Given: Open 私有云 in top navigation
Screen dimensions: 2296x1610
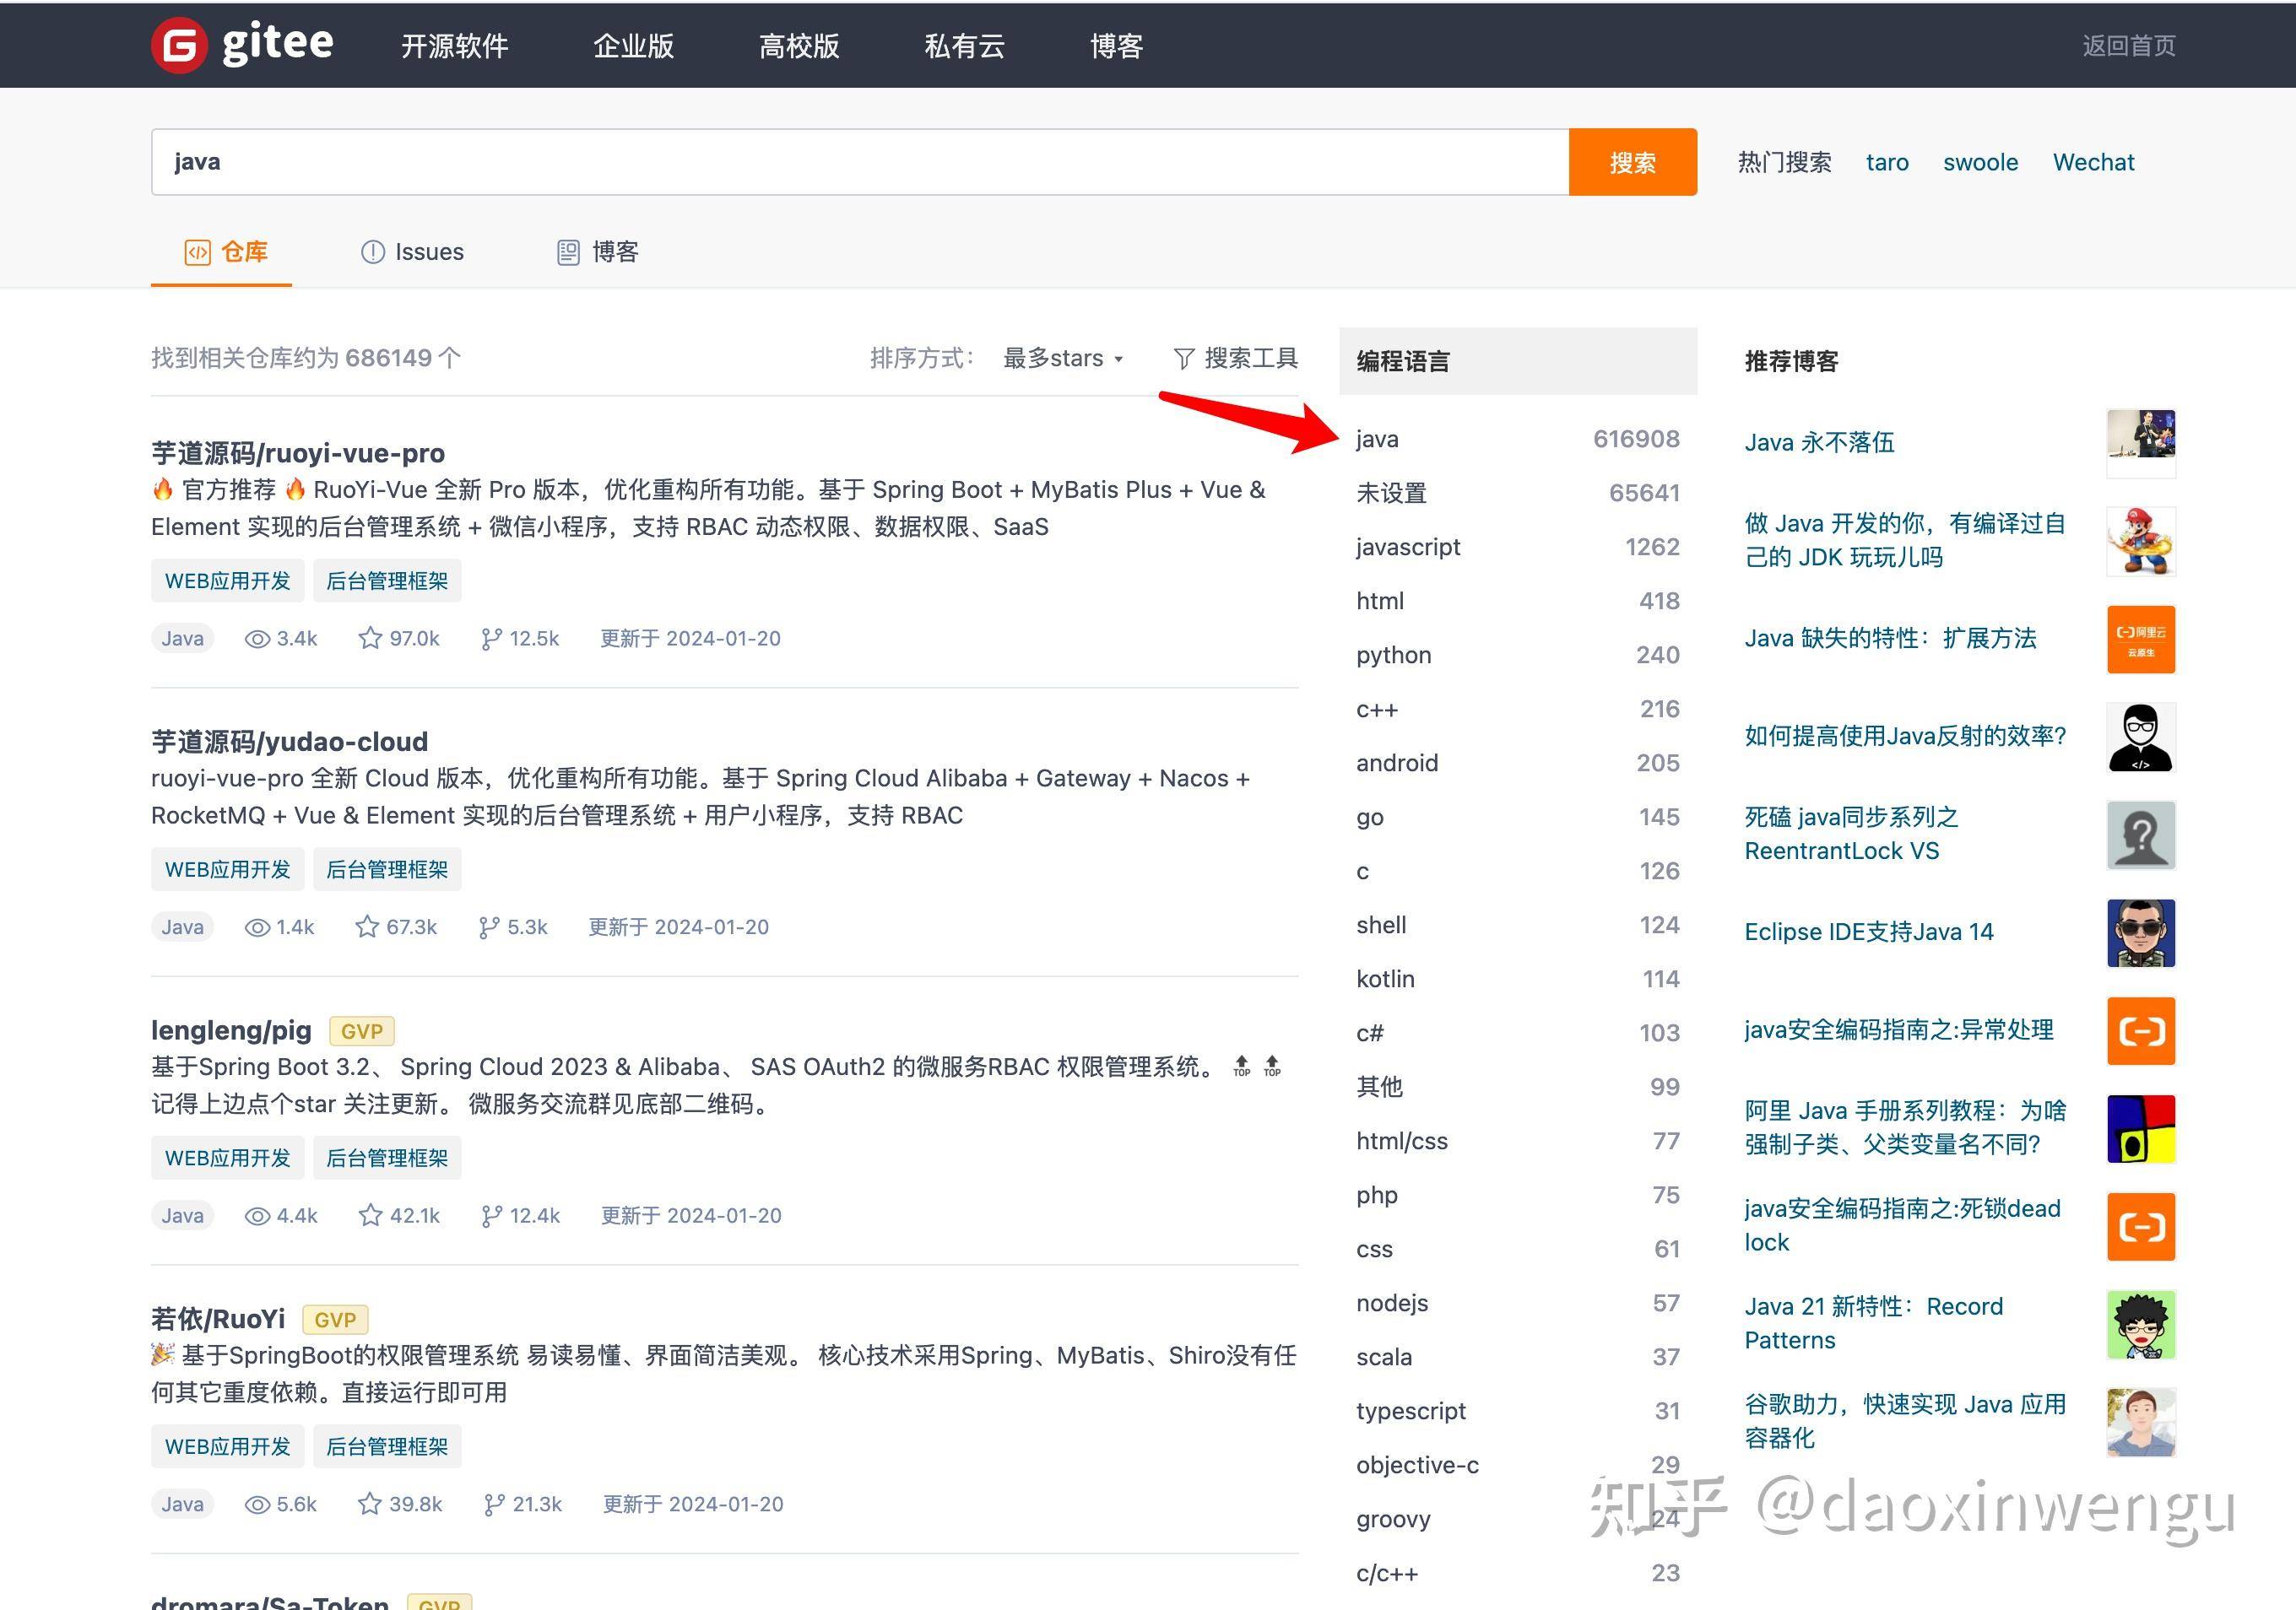Looking at the screenshot, I should click(x=964, y=46).
